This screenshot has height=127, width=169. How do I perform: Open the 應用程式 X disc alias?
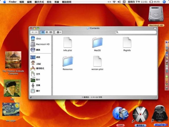click(x=140, y=114)
